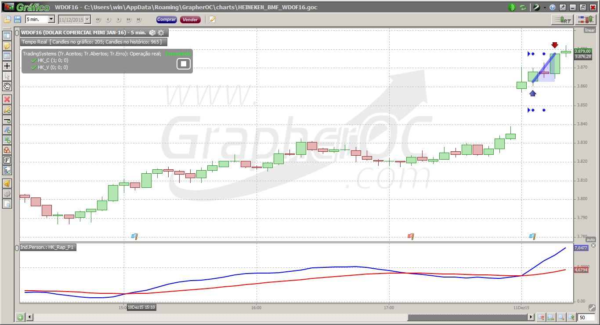Click the zoom magnifier with green arrow
The width and height of the screenshot is (600, 325).
571,317
